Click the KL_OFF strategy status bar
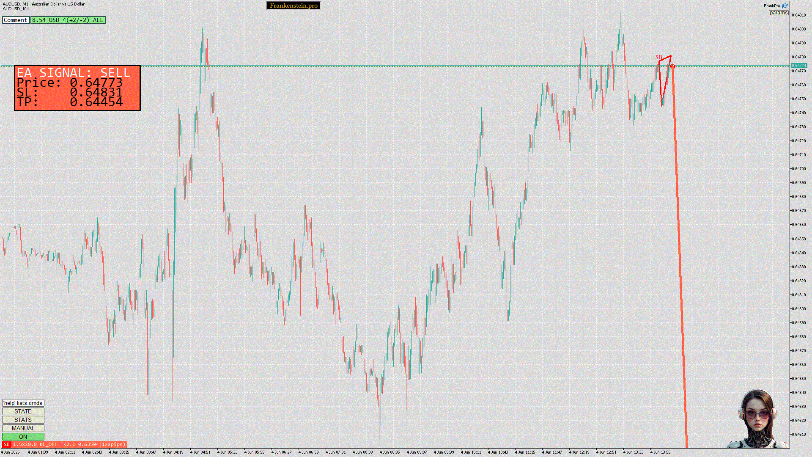 pyautogui.click(x=69, y=444)
